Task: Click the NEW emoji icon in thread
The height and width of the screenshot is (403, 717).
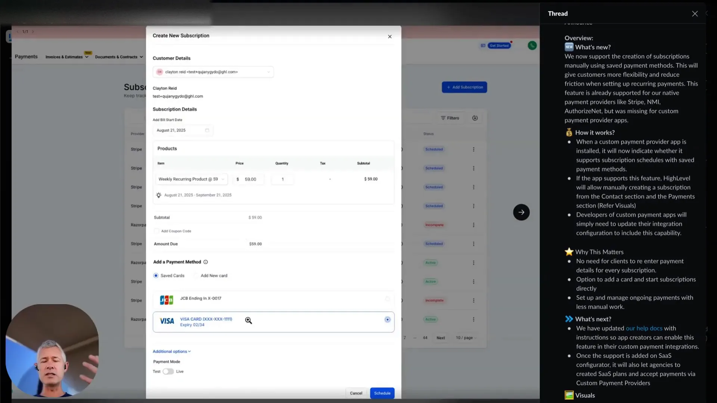Action: (x=569, y=47)
